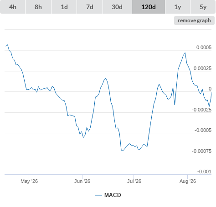Click the Aug '26 x-axis label

pyautogui.click(x=188, y=181)
